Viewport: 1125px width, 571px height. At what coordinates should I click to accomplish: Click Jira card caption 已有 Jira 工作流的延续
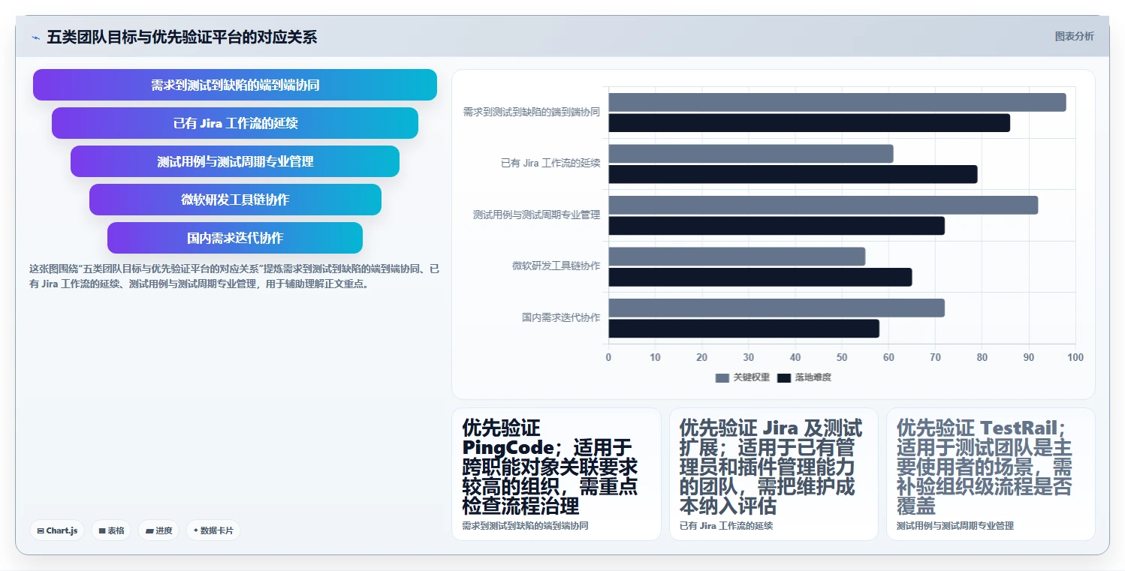726,526
